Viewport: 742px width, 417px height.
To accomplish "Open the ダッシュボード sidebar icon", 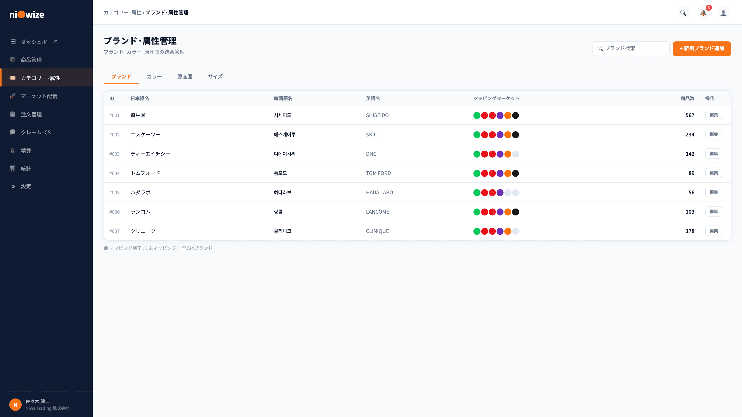I will coord(13,41).
